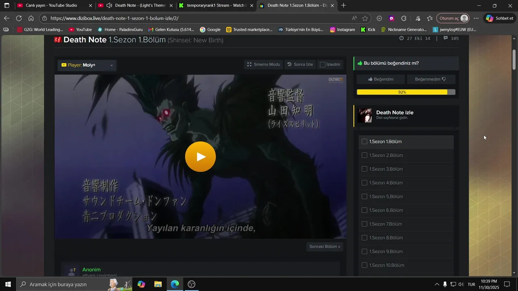Check the 1.Sezon 3.Bölüm watched checkbox

(x=364, y=169)
